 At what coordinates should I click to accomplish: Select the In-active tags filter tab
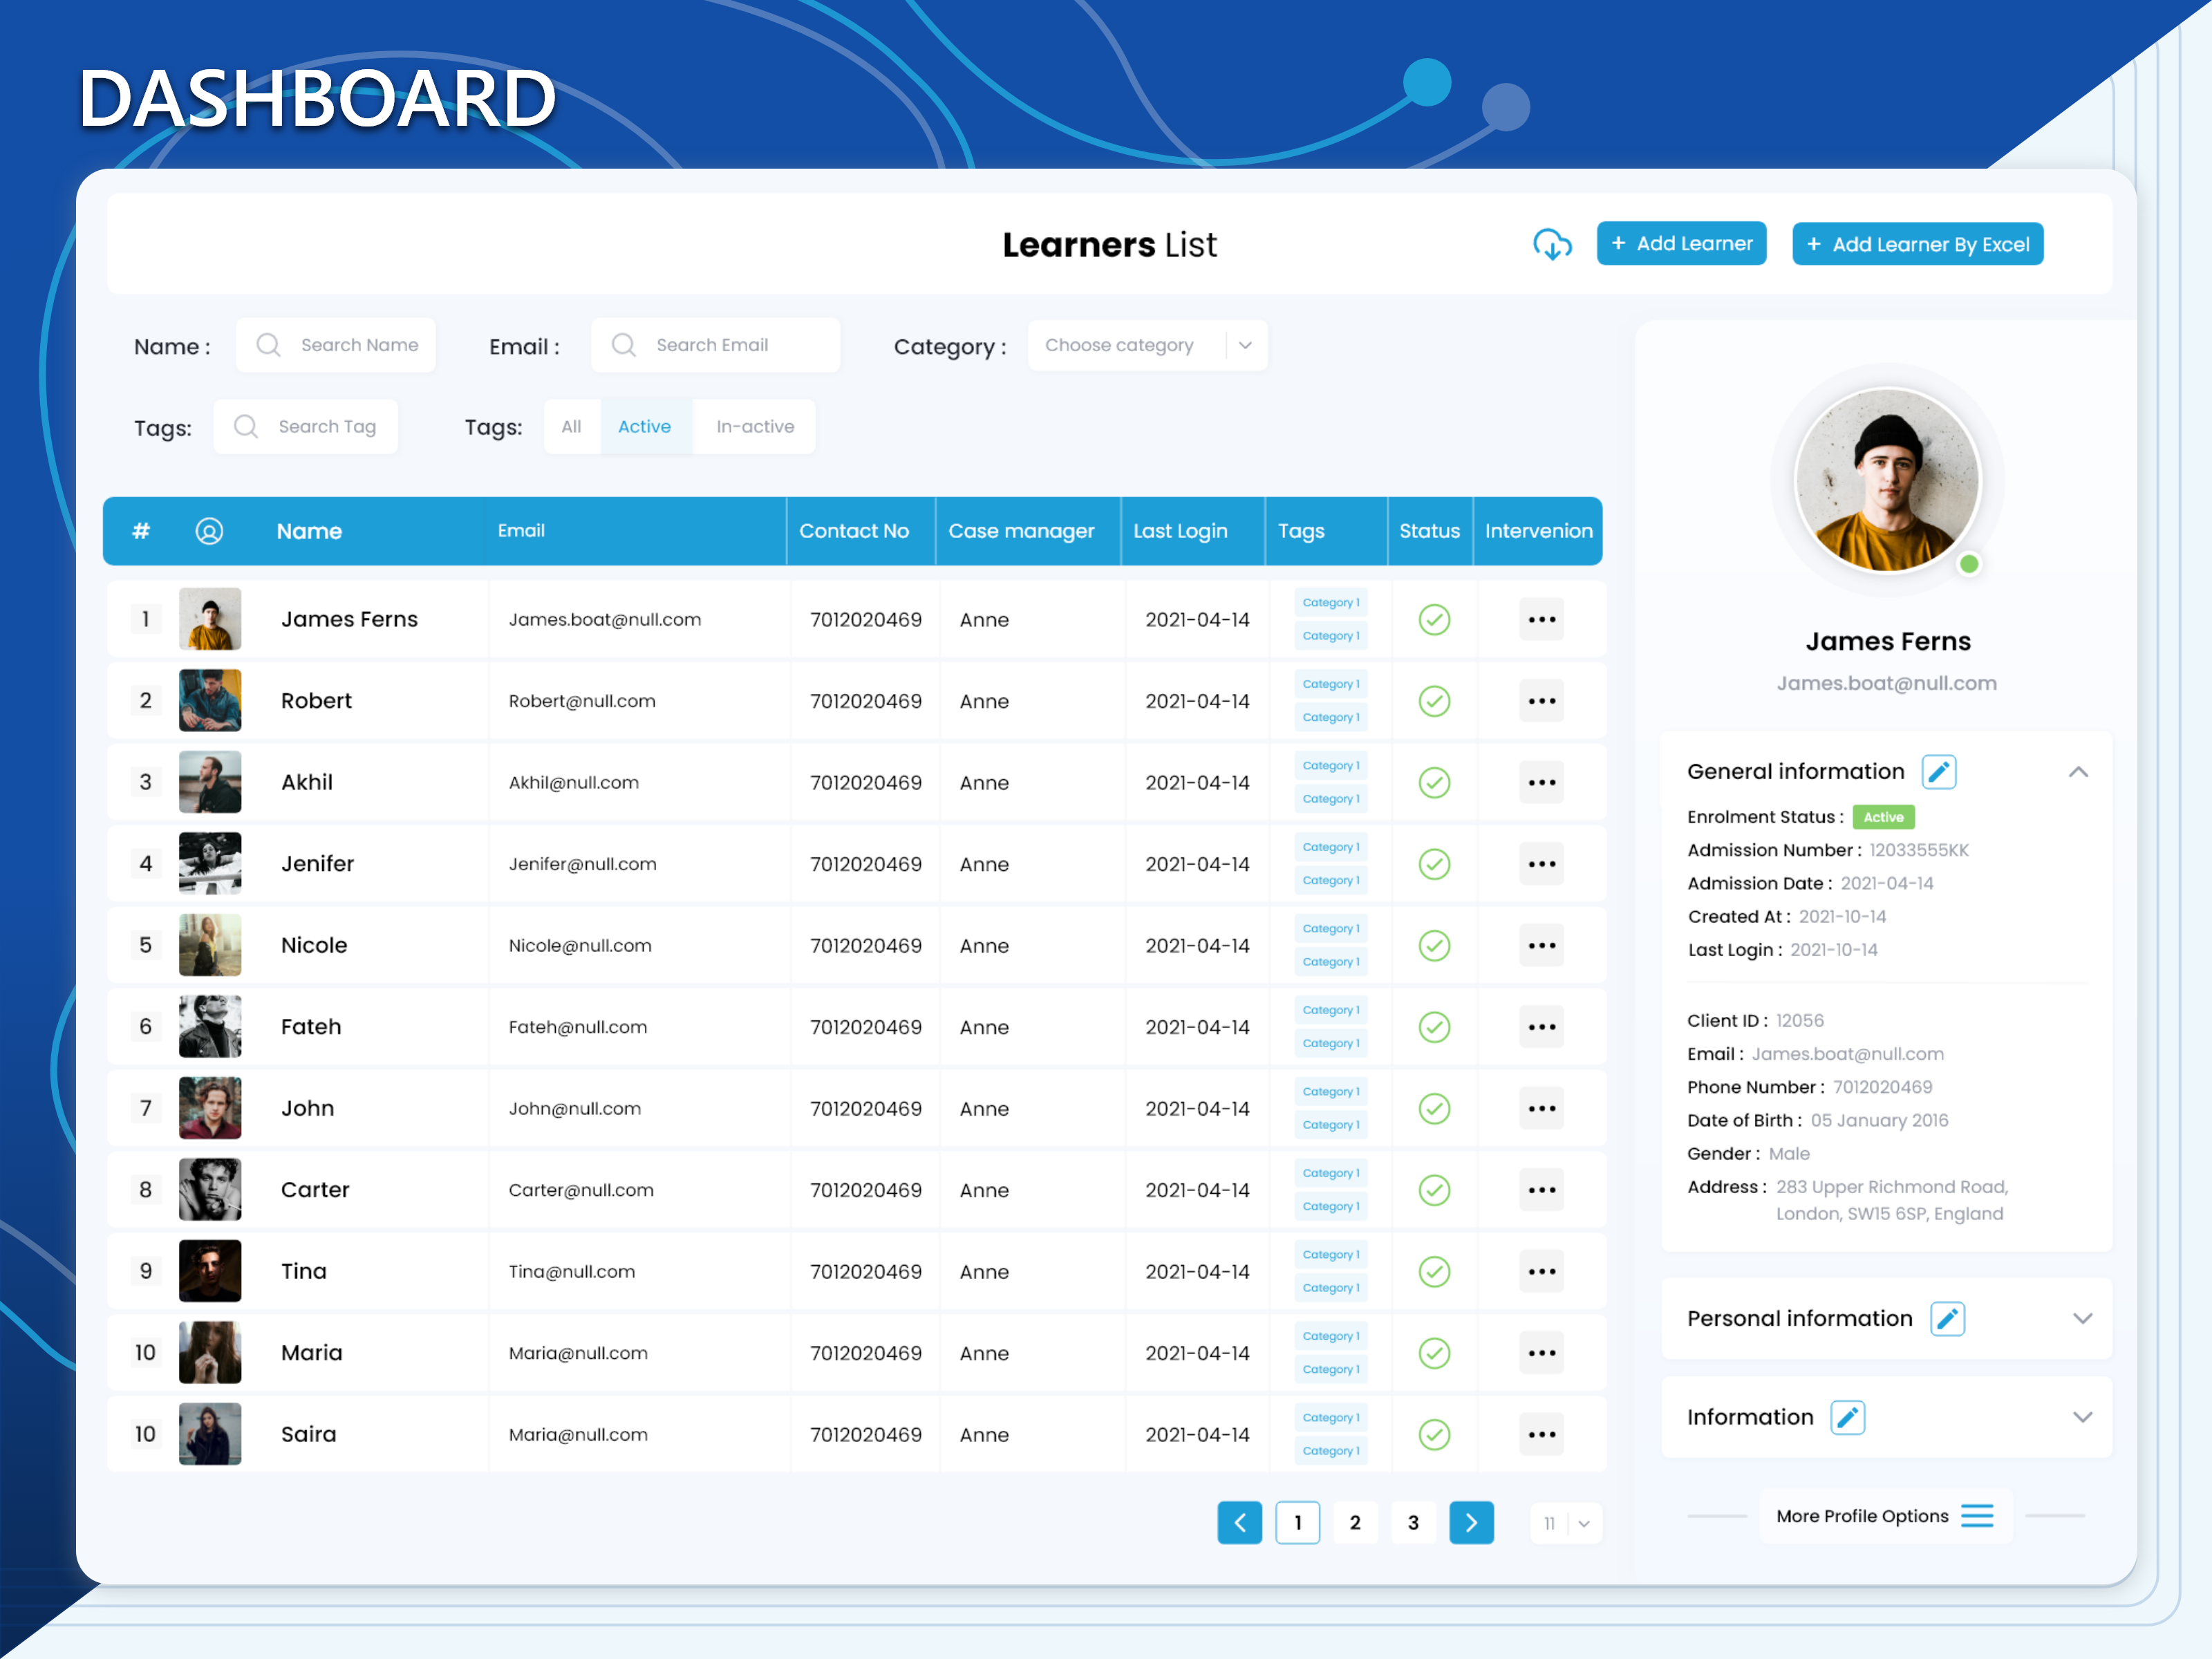(755, 427)
